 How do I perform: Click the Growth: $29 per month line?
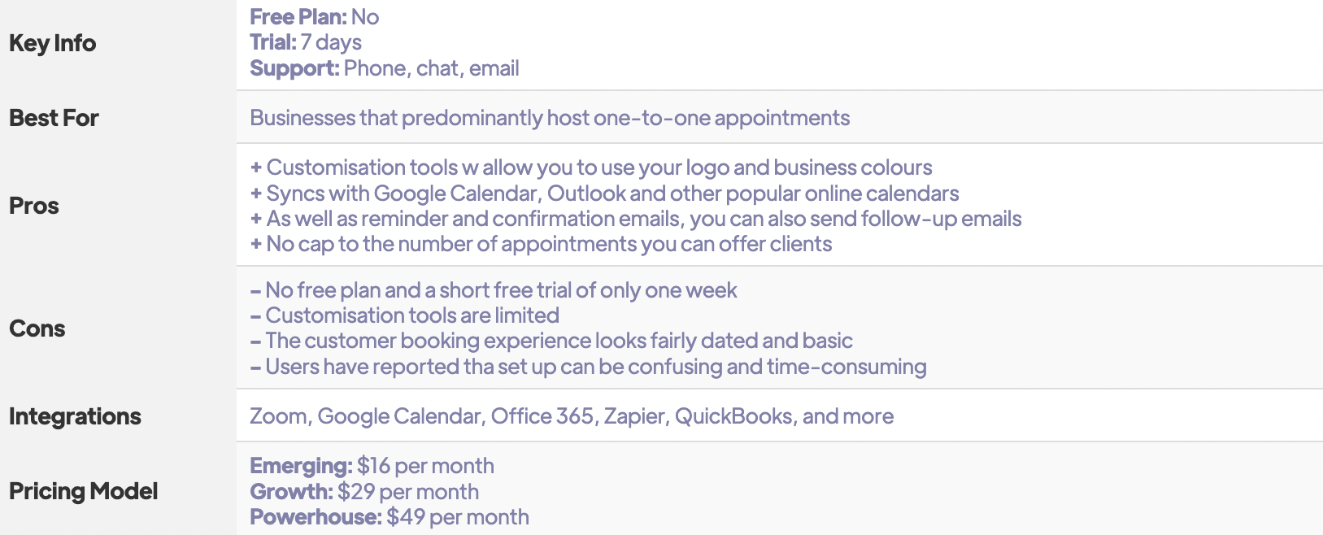364,492
